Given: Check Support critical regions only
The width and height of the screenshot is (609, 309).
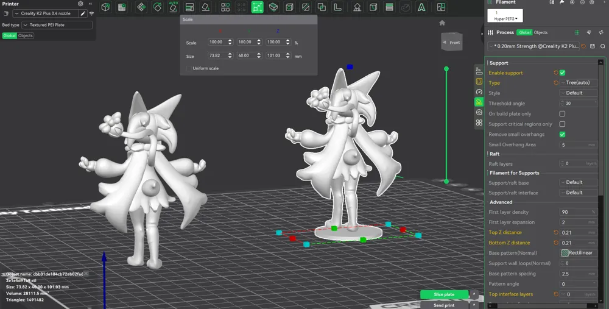Looking at the screenshot, I should (562, 124).
